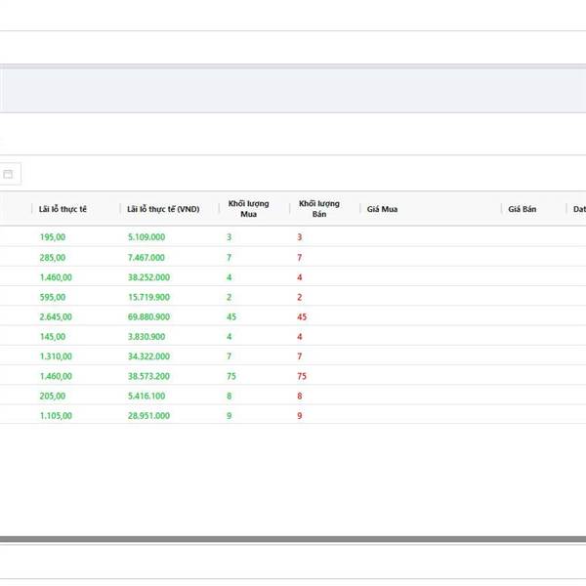
Task: Click the 28.951.000 VND value
Action: coord(148,415)
